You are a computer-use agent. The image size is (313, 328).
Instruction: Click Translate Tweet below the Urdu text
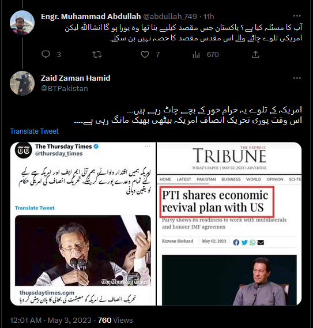click(35, 131)
